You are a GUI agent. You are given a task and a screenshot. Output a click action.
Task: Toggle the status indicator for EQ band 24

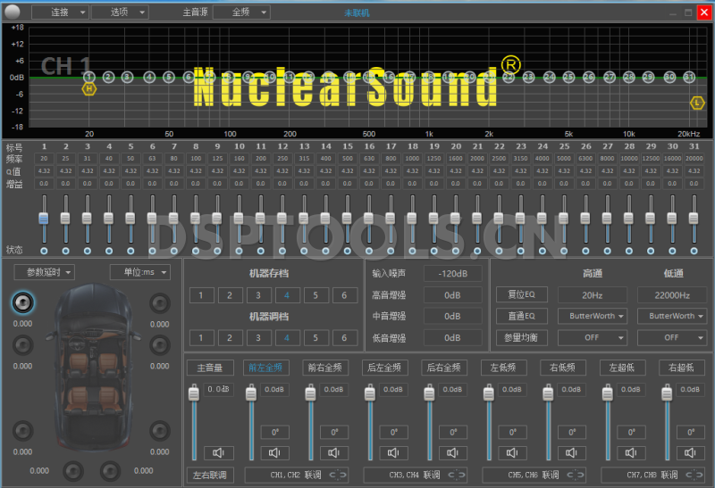pyautogui.click(x=543, y=251)
